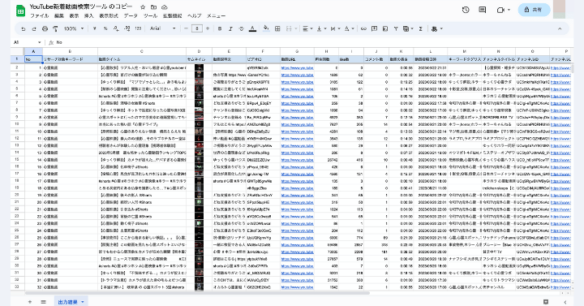
Task: Move the document to a folder
Action: click(153, 7)
